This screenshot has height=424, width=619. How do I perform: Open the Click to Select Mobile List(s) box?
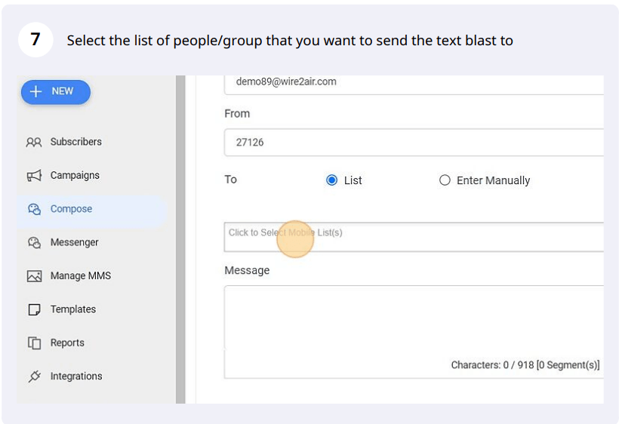[414, 237]
